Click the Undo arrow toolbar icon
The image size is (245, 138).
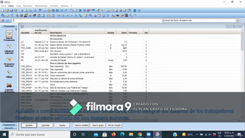point(66,10)
